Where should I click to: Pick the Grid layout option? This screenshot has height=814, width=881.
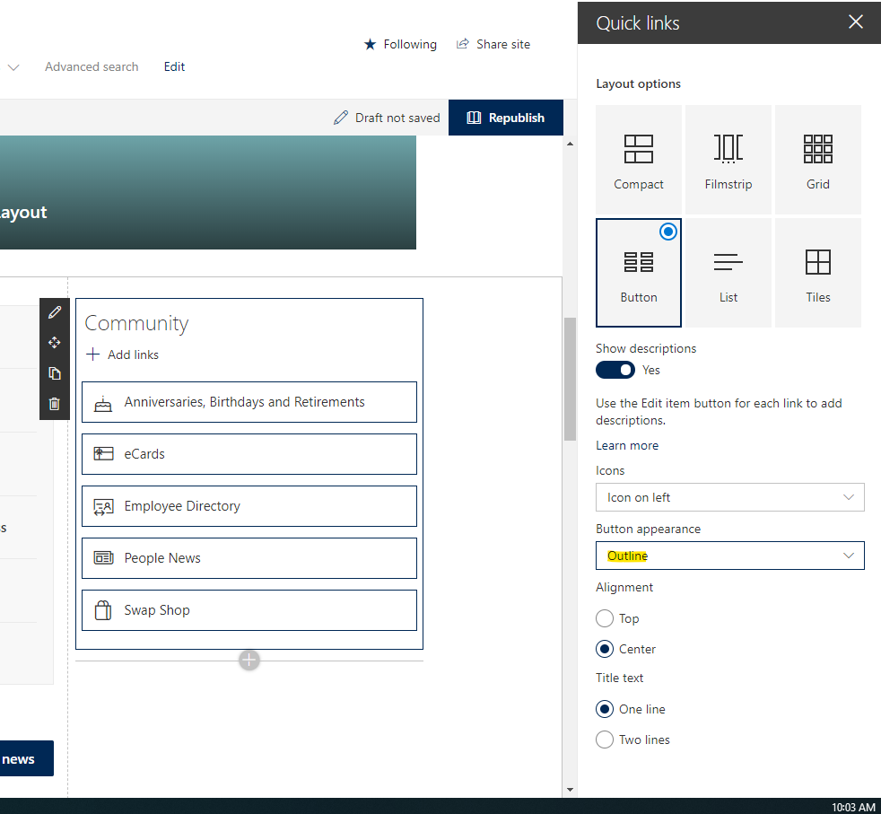(x=817, y=160)
